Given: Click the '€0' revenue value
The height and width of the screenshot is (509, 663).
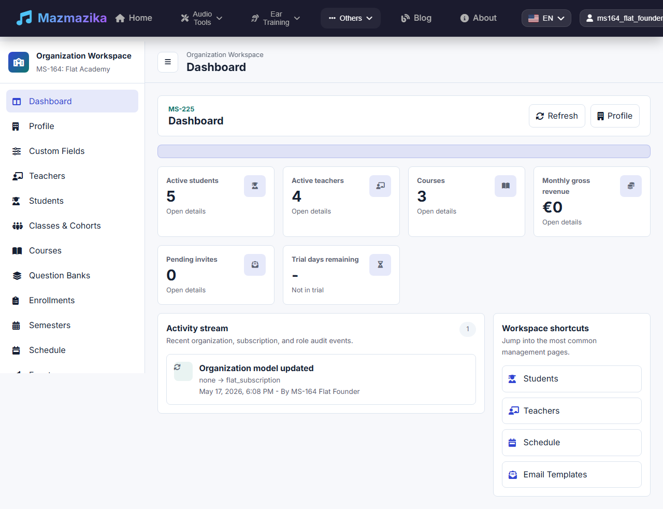Looking at the screenshot, I should tap(552, 207).
